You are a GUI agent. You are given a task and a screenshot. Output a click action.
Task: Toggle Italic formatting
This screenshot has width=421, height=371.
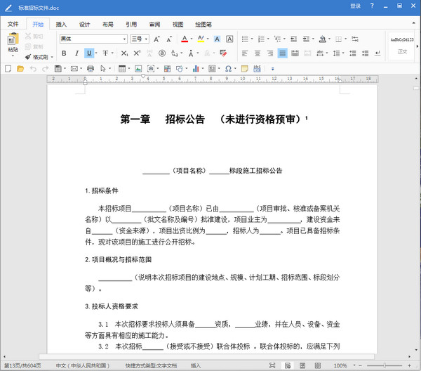pos(76,53)
